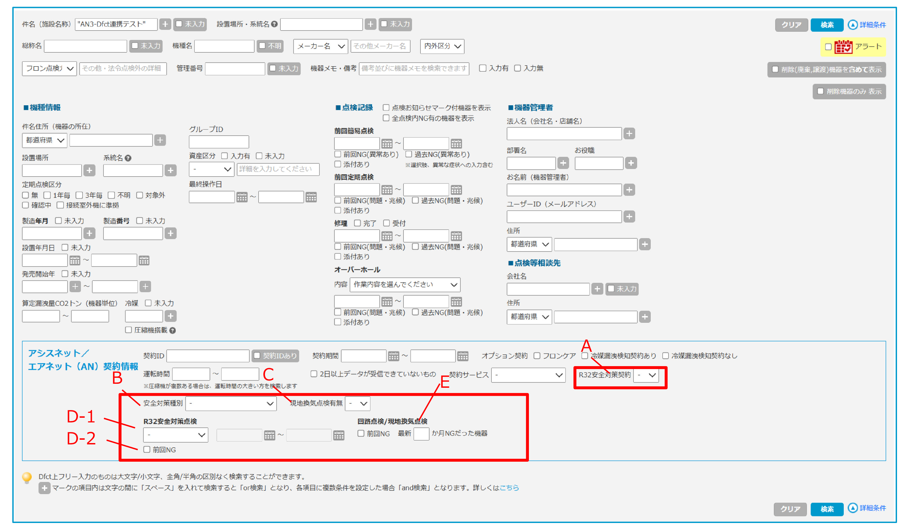Open オーバーホール 作業内容 dropdown

pos(405,285)
